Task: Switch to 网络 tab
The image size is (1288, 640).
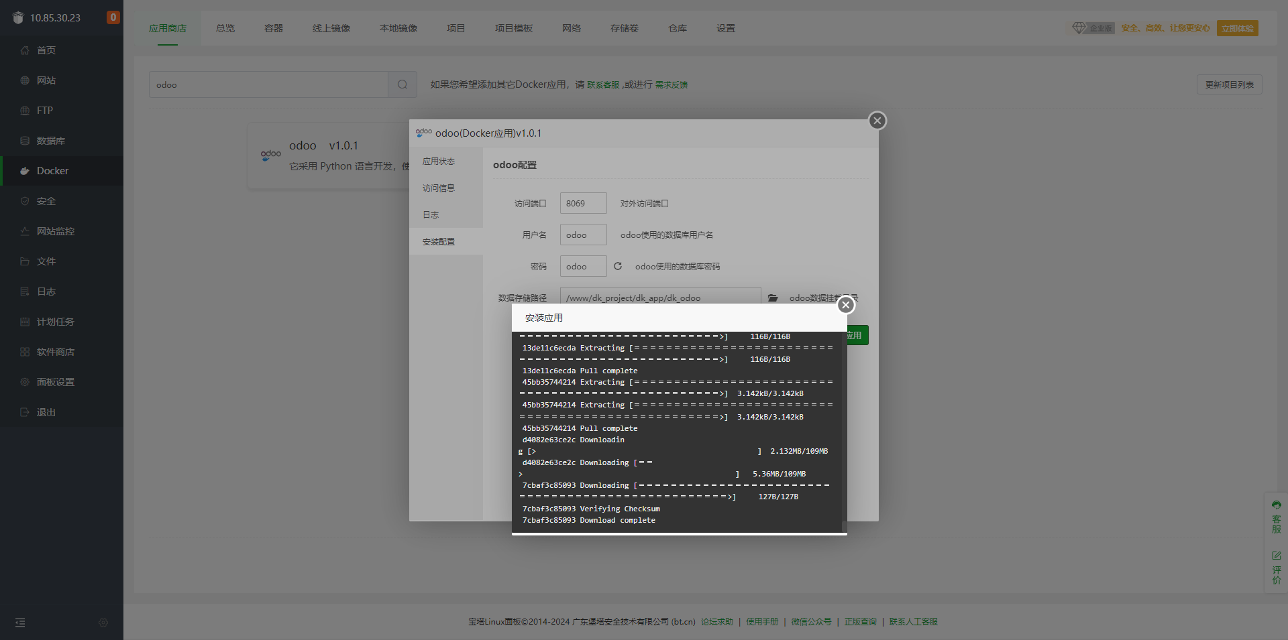Action: [x=572, y=28]
